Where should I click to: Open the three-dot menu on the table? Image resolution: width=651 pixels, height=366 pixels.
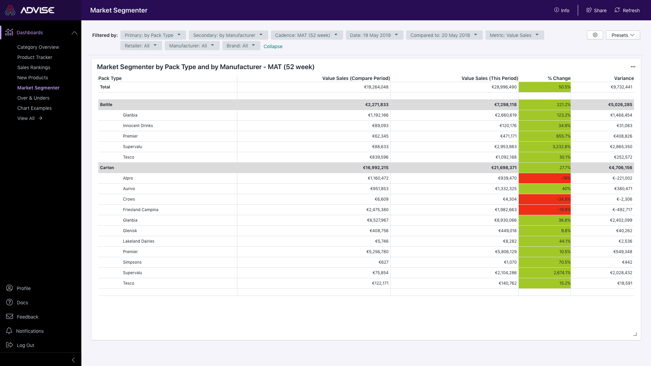tap(633, 67)
